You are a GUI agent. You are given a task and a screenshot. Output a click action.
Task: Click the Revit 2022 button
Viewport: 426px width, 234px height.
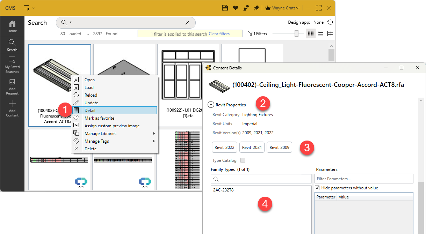click(x=225, y=147)
